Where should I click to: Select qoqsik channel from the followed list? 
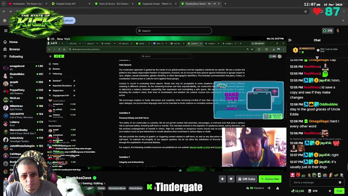pyautogui.click(x=23, y=83)
